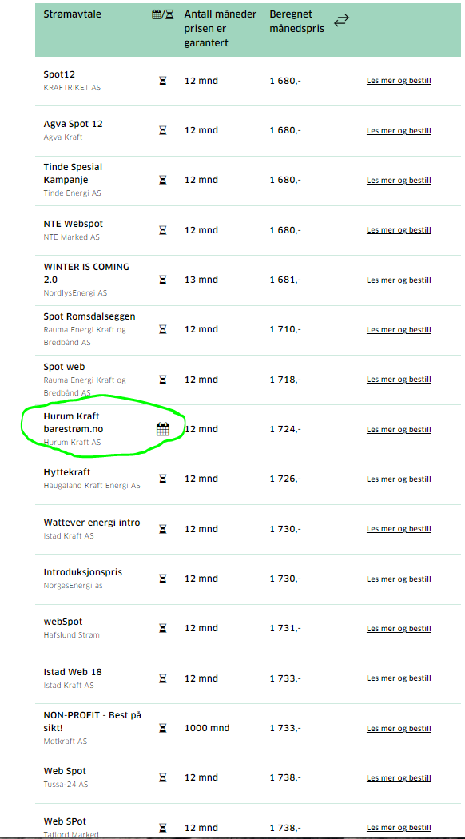Image resolution: width=465 pixels, height=839 pixels.
Task: Click hourglass icon in Hyttekraft row
Action: click(x=163, y=479)
